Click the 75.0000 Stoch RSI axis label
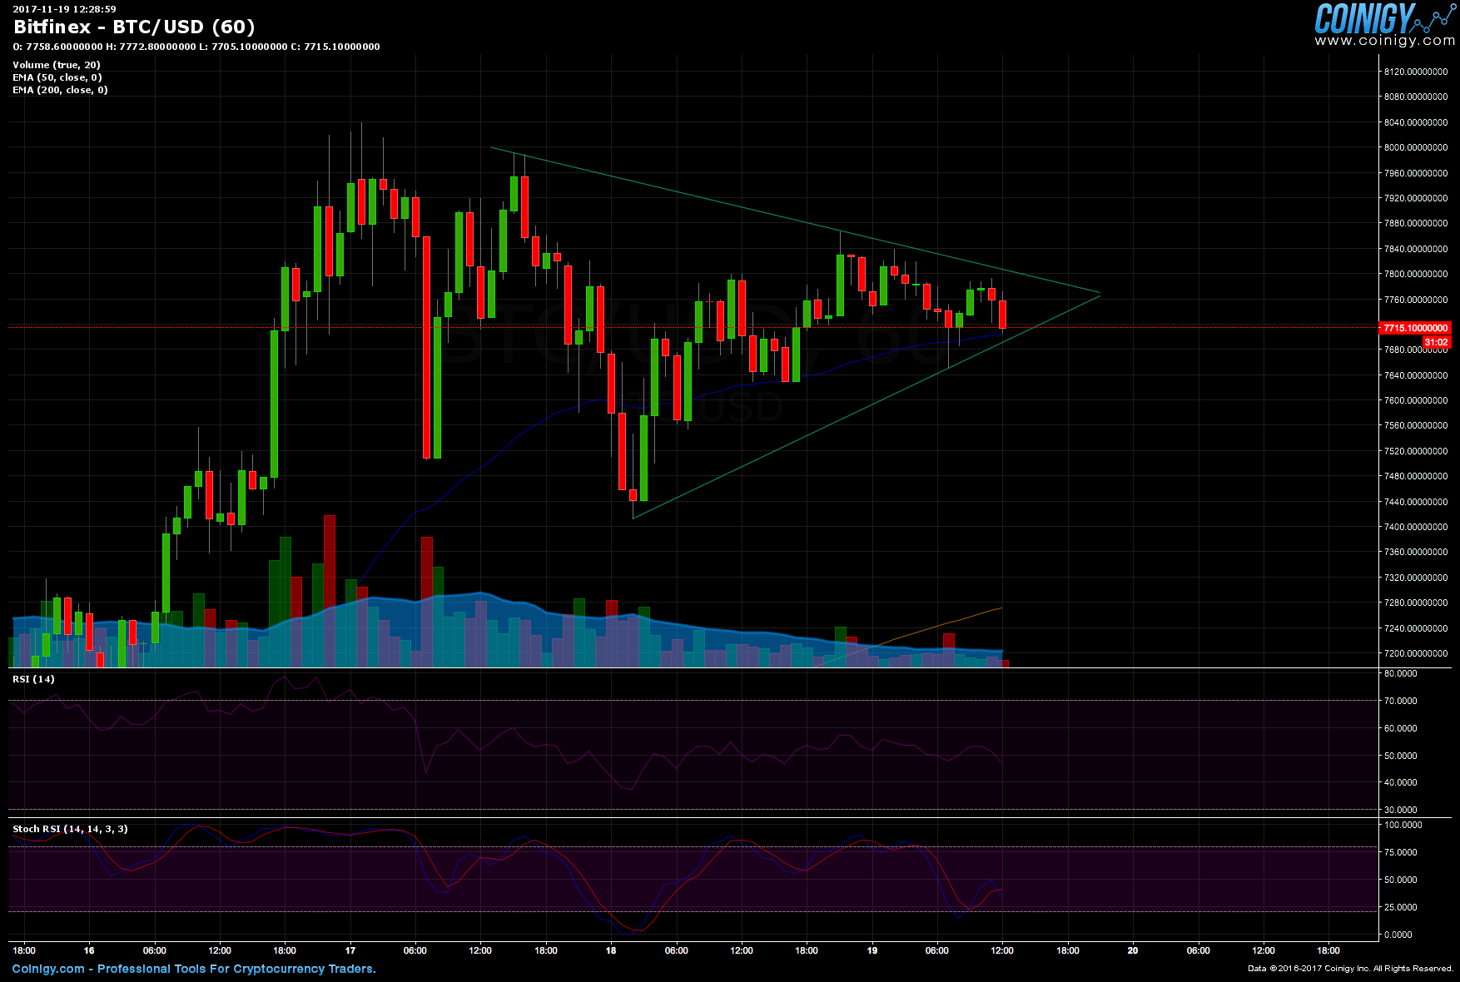 tap(1401, 852)
